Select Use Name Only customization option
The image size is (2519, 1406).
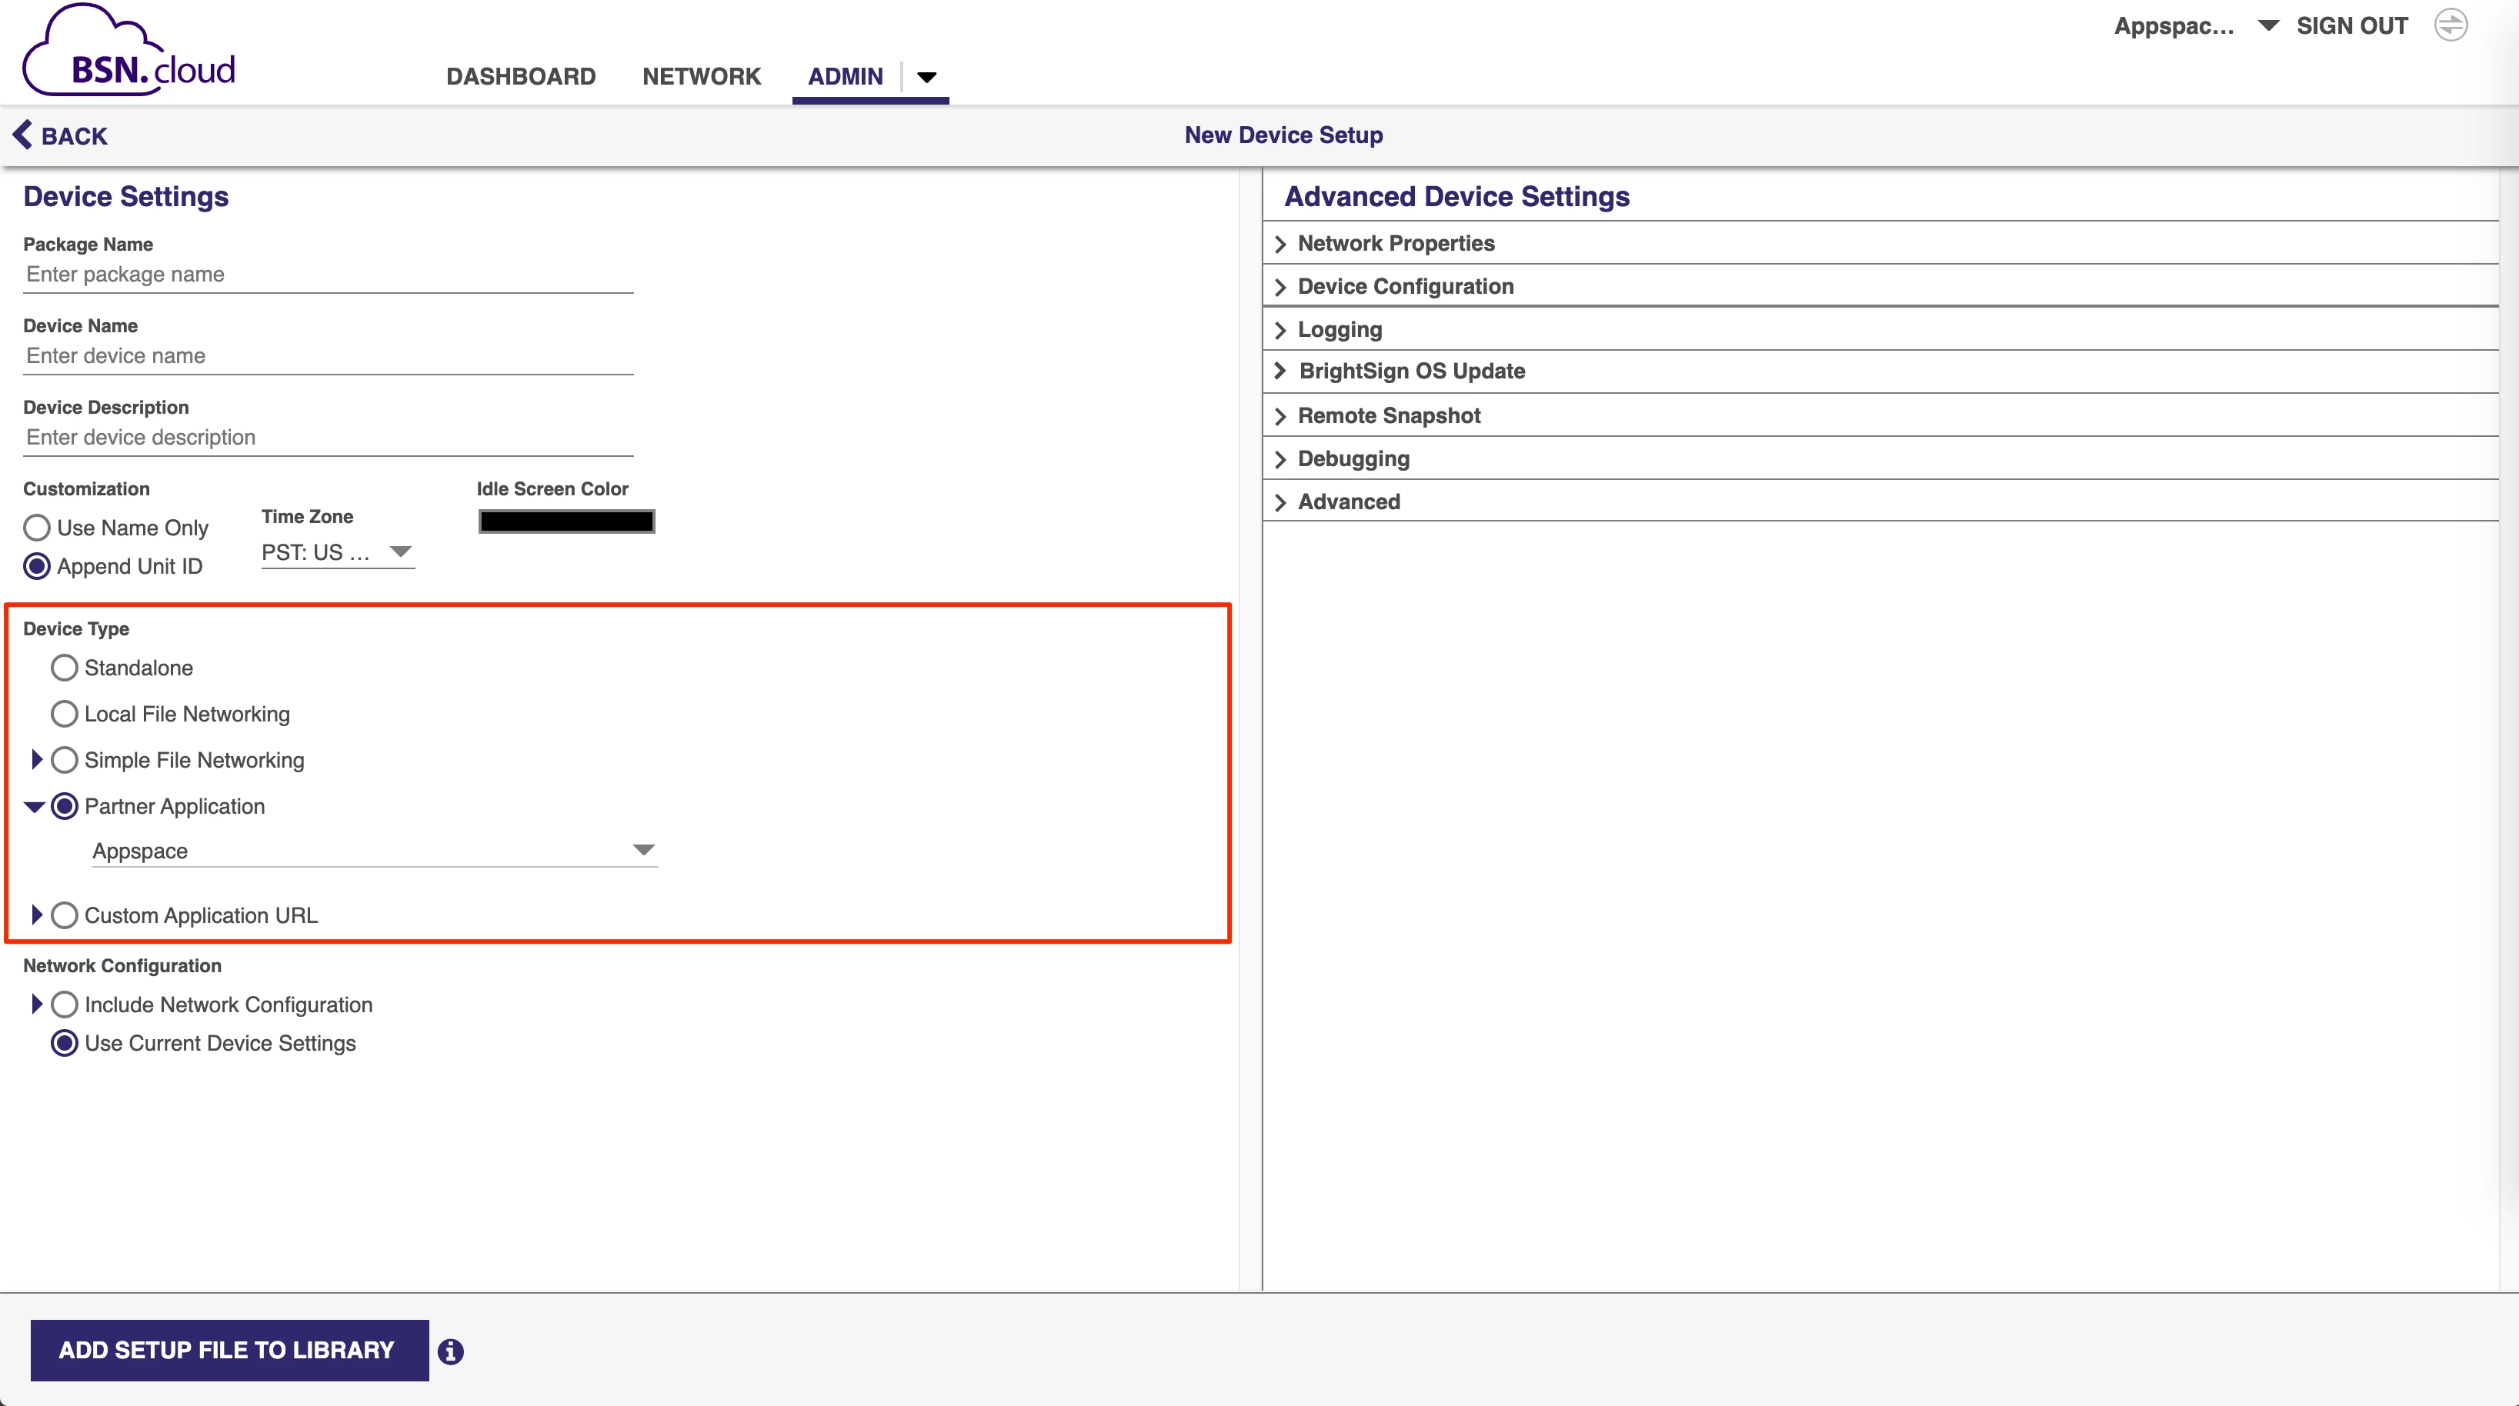(37, 528)
